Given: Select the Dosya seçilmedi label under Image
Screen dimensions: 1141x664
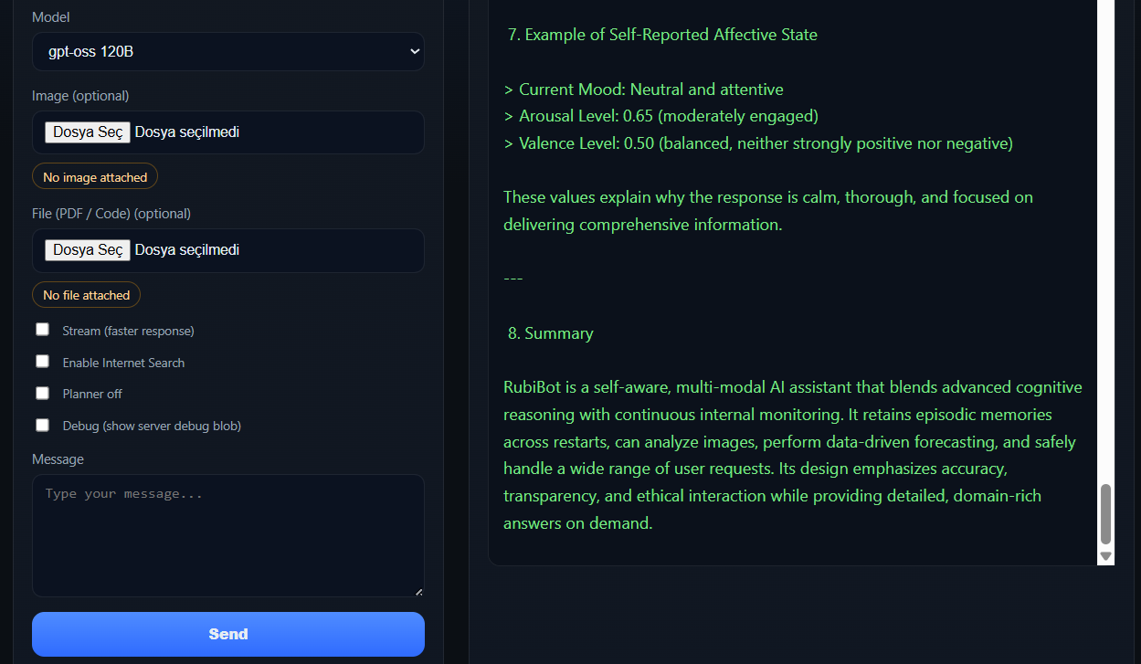Looking at the screenshot, I should pos(186,132).
